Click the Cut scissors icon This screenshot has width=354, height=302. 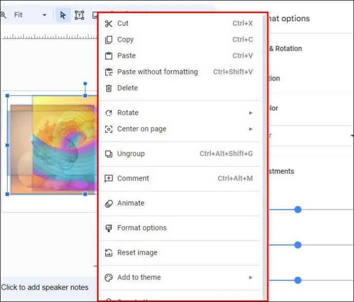(109, 24)
